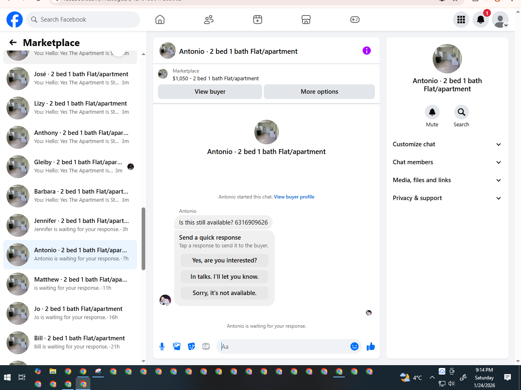Expand Customize chat section

[x=447, y=144]
